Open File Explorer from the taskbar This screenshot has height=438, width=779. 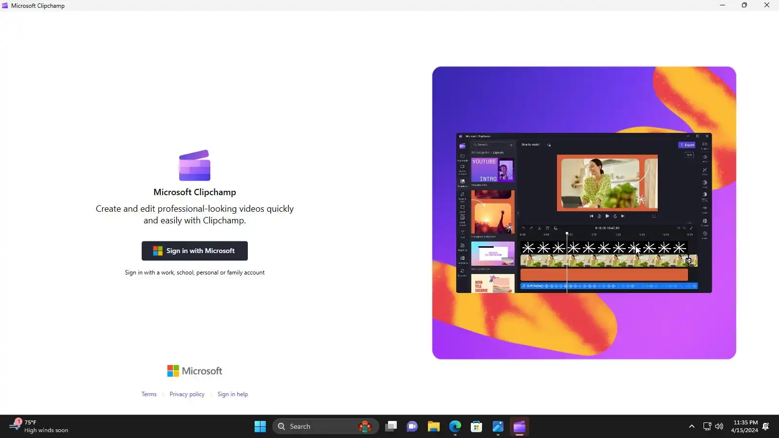434,426
